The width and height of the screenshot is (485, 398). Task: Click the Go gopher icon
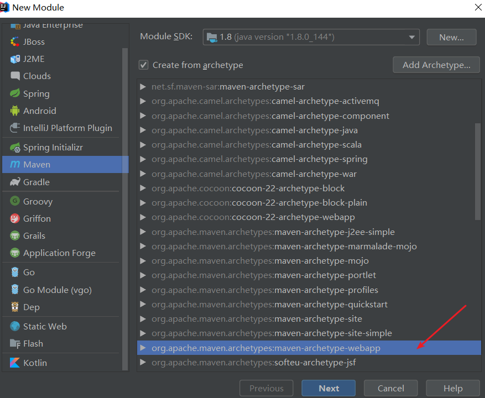[x=15, y=272]
